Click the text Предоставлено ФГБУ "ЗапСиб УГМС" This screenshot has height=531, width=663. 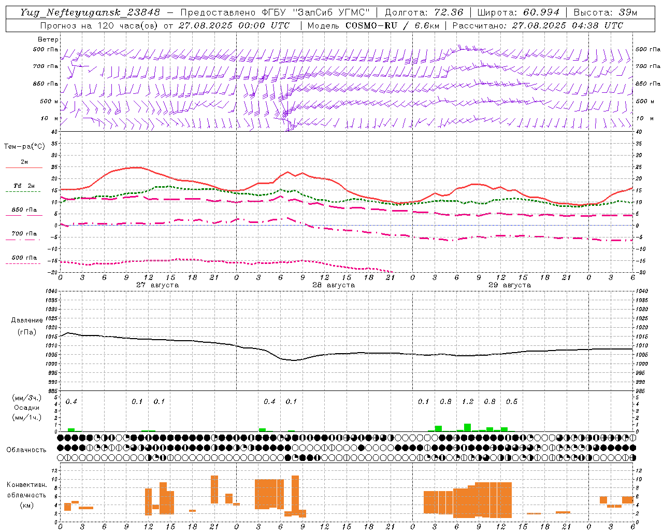click(x=276, y=12)
